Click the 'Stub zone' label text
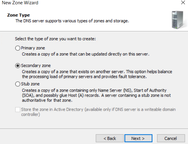 [x=30, y=84]
